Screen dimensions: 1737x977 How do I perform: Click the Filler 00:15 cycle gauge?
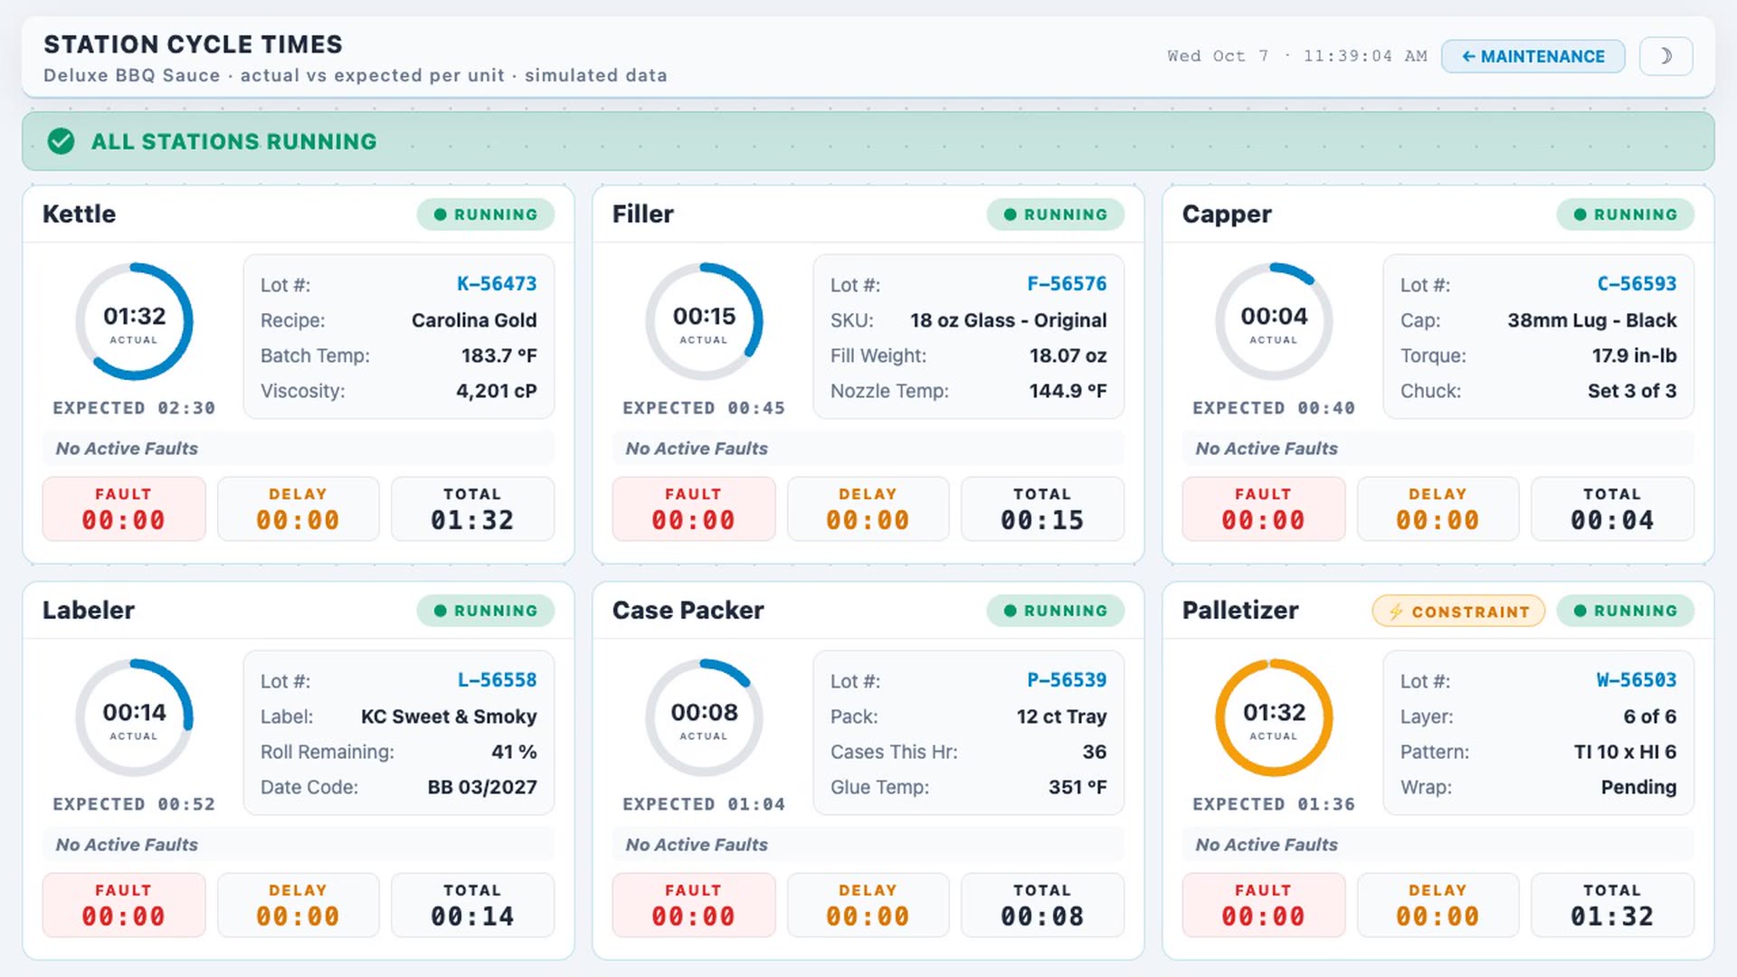704,321
